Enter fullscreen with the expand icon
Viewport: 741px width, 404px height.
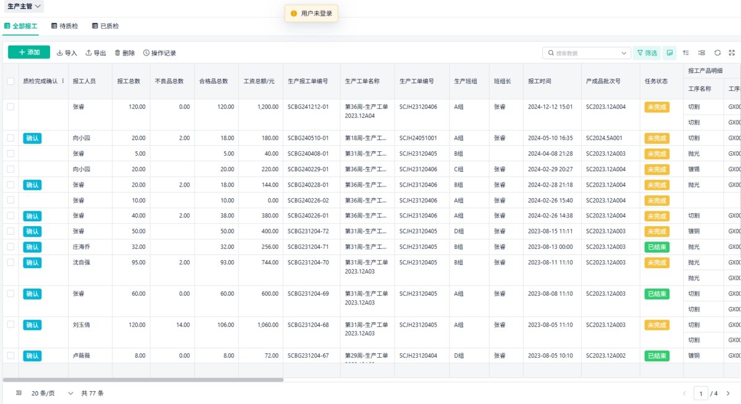pyautogui.click(x=732, y=53)
